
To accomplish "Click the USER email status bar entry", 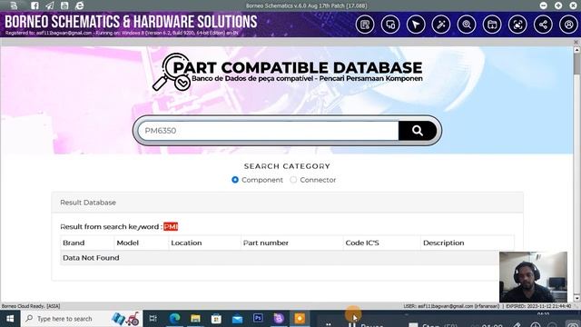I will pyautogui.click(x=451, y=306).
